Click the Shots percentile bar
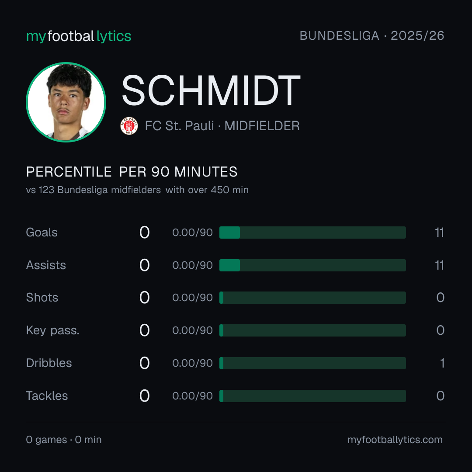Viewport: 472px width, 472px height. (312, 298)
